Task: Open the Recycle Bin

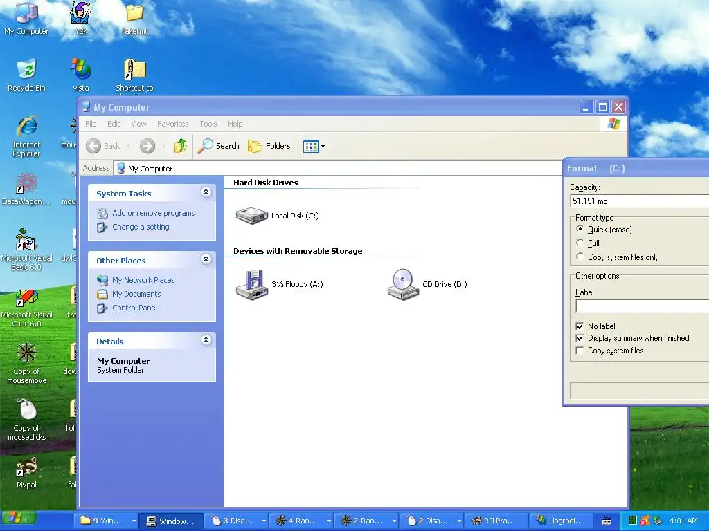Action: (26, 75)
